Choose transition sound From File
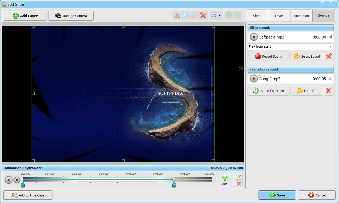The height and width of the screenshot is (203, 339). (307, 91)
